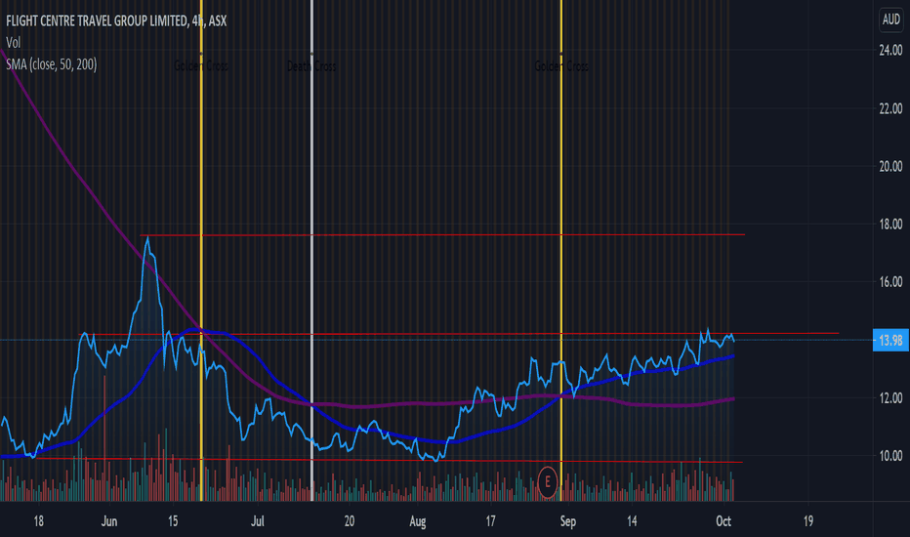Click the 20 date label on time axis

pyautogui.click(x=349, y=521)
